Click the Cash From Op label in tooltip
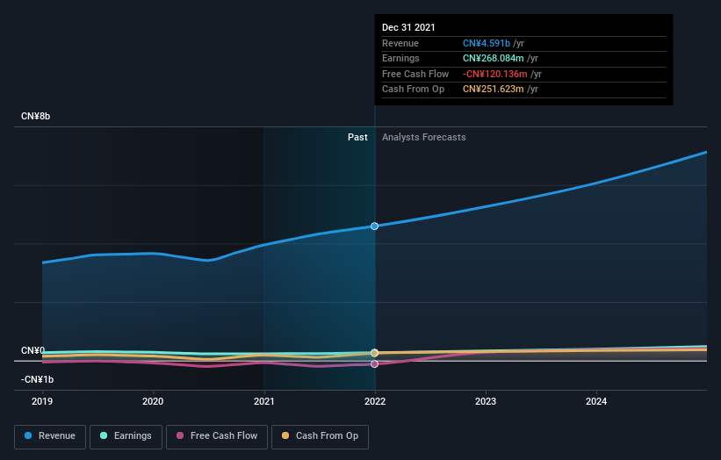The image size is (721, 460). tap(413, 90)
